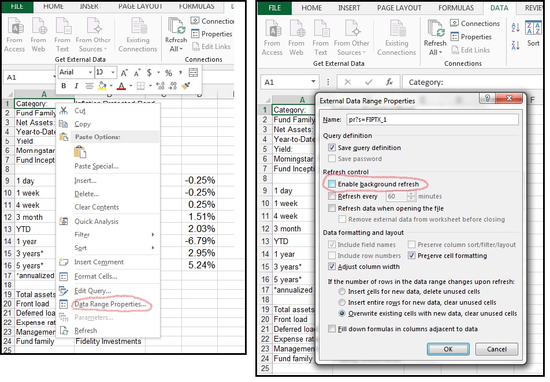Increase font size in the mini toolbar
This screenshot has width=550, height=382.
(x=124, y=73)
